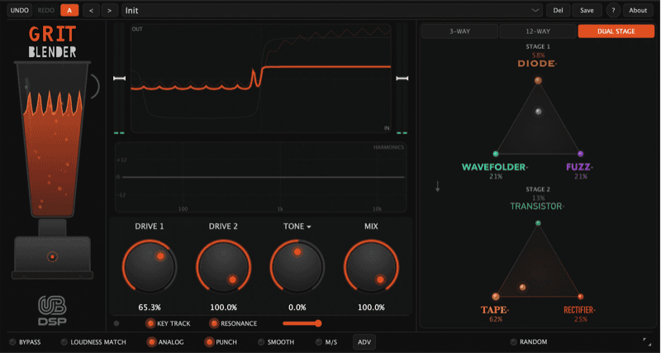Select the Tape vertex dot in Stage 2
This screenshot has width=661, height=353.
[x=496, y=296]
